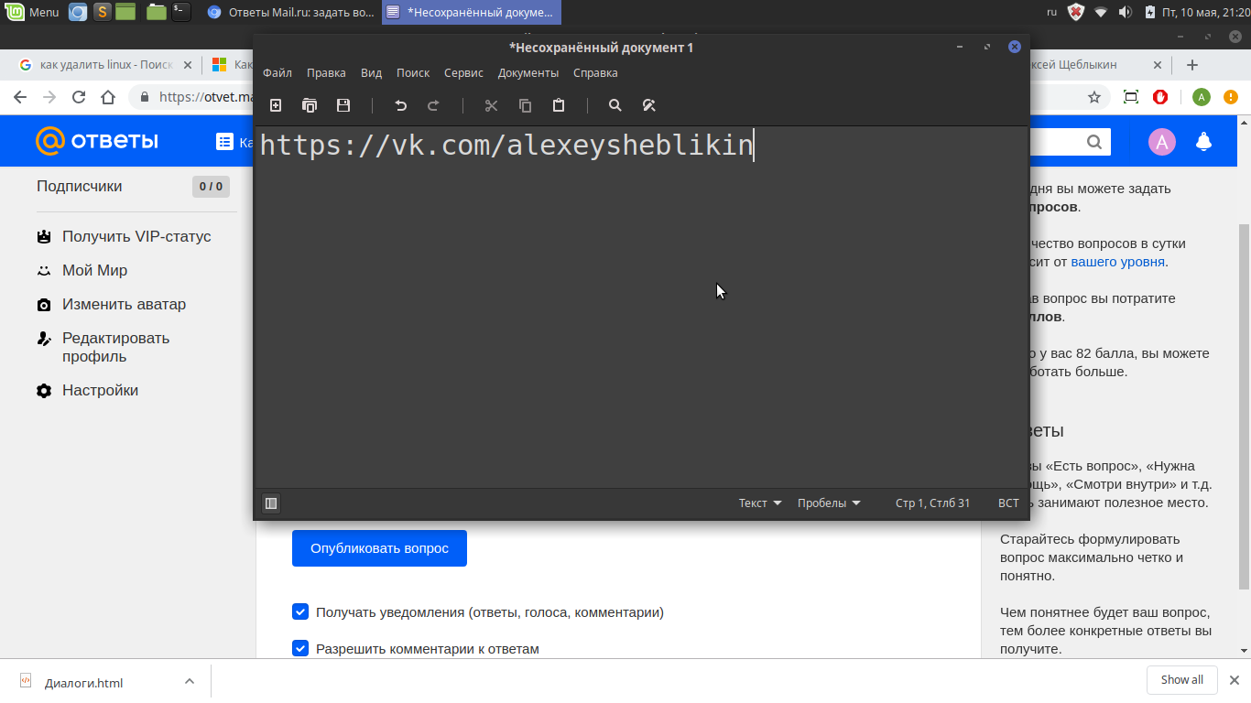Create a new document in the text editor
This screenshot has height=703, width=1251.
(276, 105)
